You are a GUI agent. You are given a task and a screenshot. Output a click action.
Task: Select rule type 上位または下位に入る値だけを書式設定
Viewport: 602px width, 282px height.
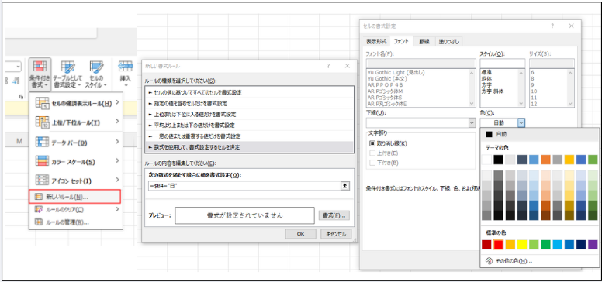pyautogui.click(x=249, y=114)
